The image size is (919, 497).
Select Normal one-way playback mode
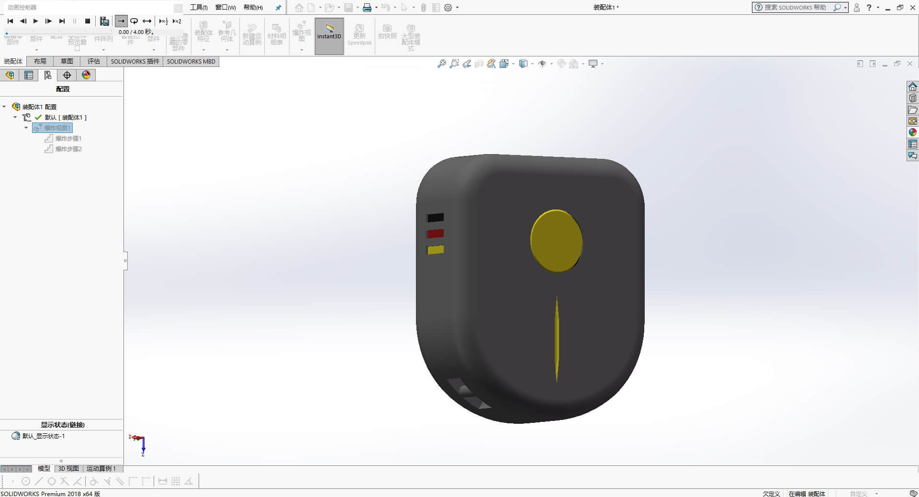[121, 21]
